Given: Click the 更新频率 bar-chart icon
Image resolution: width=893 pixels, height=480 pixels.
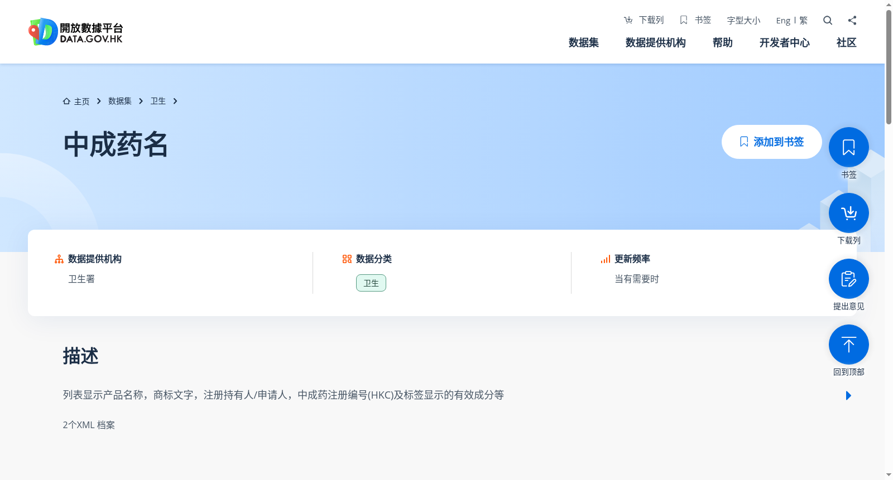Looking at the screenshot, I should (606, 259).
